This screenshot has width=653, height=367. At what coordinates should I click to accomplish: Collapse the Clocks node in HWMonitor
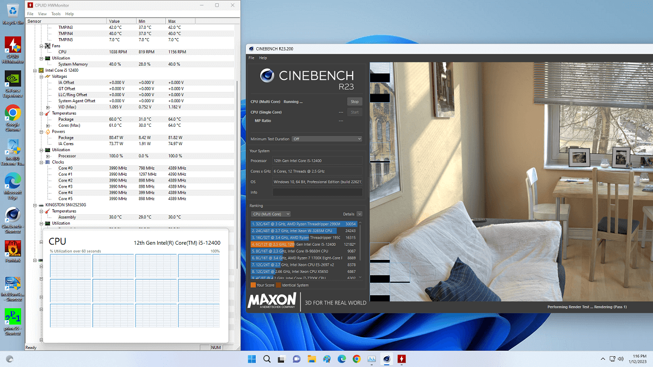(41, 162)
